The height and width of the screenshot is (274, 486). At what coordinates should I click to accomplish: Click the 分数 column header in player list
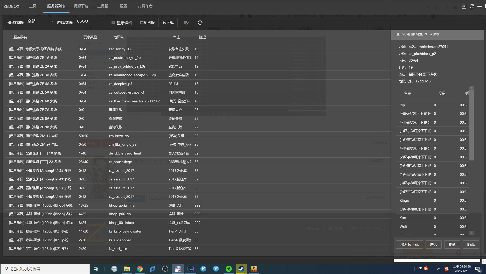click(442, 93)
